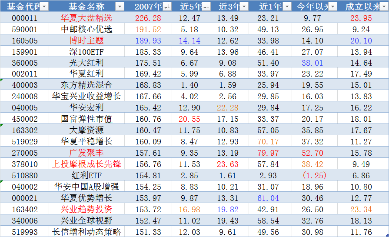Select the red 20.55 value
The image size is (389, 237).
click(x=190, y=119)
